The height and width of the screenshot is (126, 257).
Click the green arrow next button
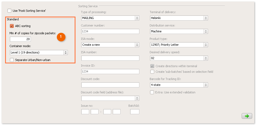tap(247, 116)
